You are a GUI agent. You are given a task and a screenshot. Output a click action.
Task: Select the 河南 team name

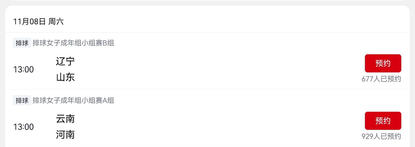[x=65, y=135]
